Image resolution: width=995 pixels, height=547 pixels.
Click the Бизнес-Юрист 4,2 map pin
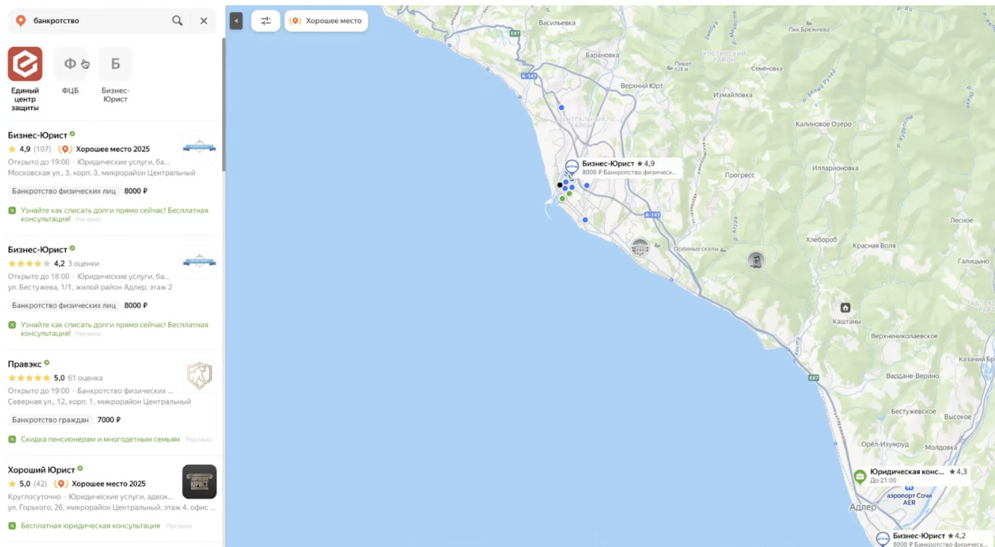(883, 539)
